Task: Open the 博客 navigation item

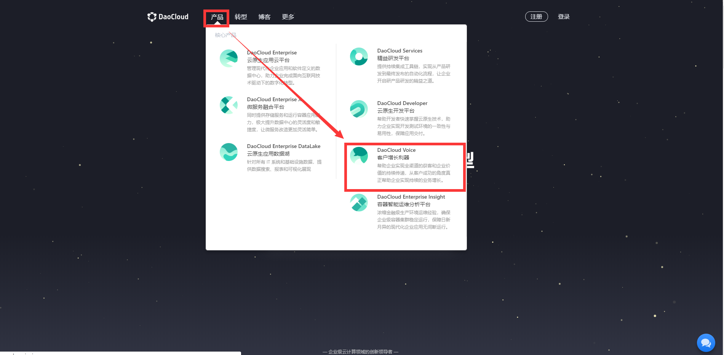Action: click(264, 17)
